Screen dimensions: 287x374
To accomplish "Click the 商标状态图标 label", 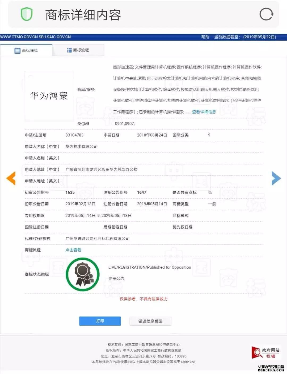I will (x=37, y=274).
